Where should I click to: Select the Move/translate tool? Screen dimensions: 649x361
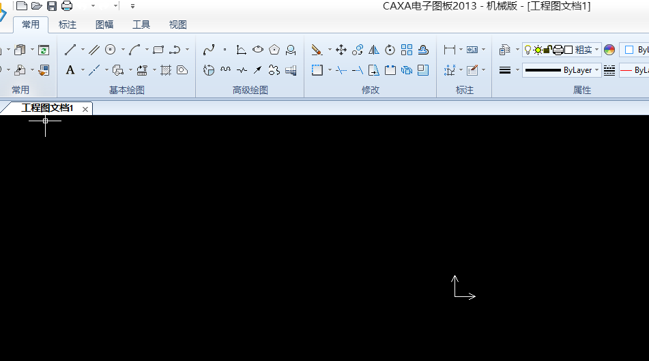tap(341, 50)
